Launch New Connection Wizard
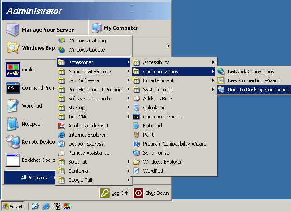 tap(254, 80)
